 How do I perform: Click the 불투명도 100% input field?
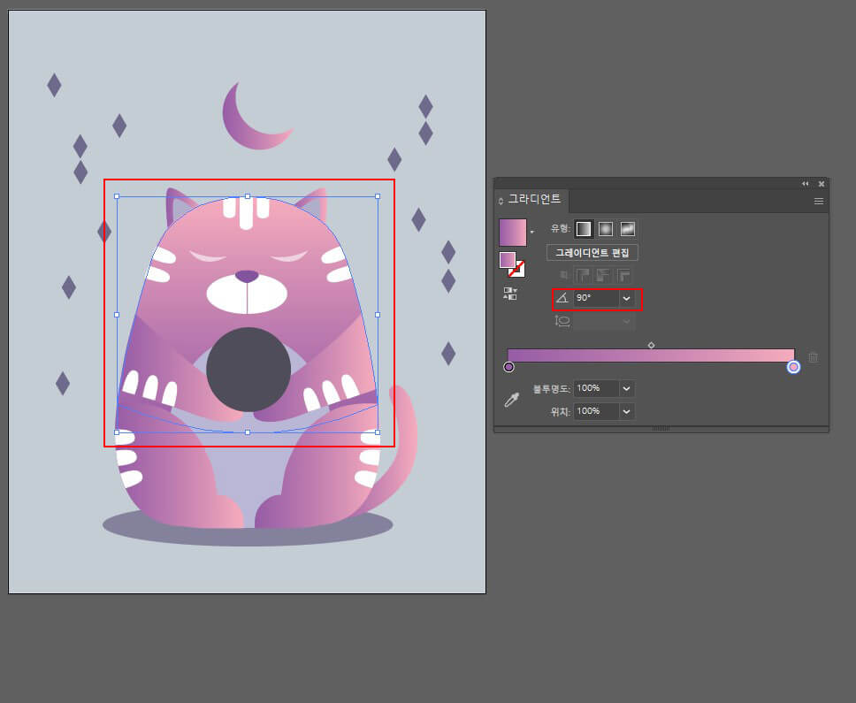point(596,388)
